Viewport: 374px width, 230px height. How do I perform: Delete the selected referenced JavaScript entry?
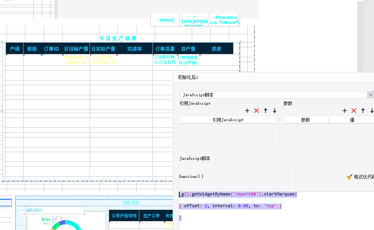[x=256, y=111]
